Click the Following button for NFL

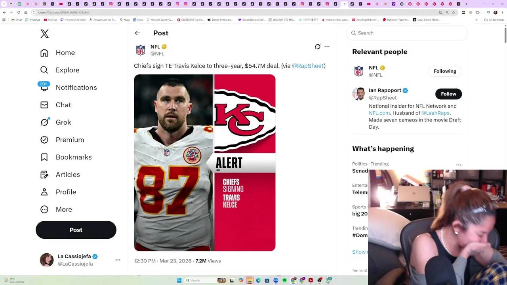pyautogui.click(x=445, y=71)
